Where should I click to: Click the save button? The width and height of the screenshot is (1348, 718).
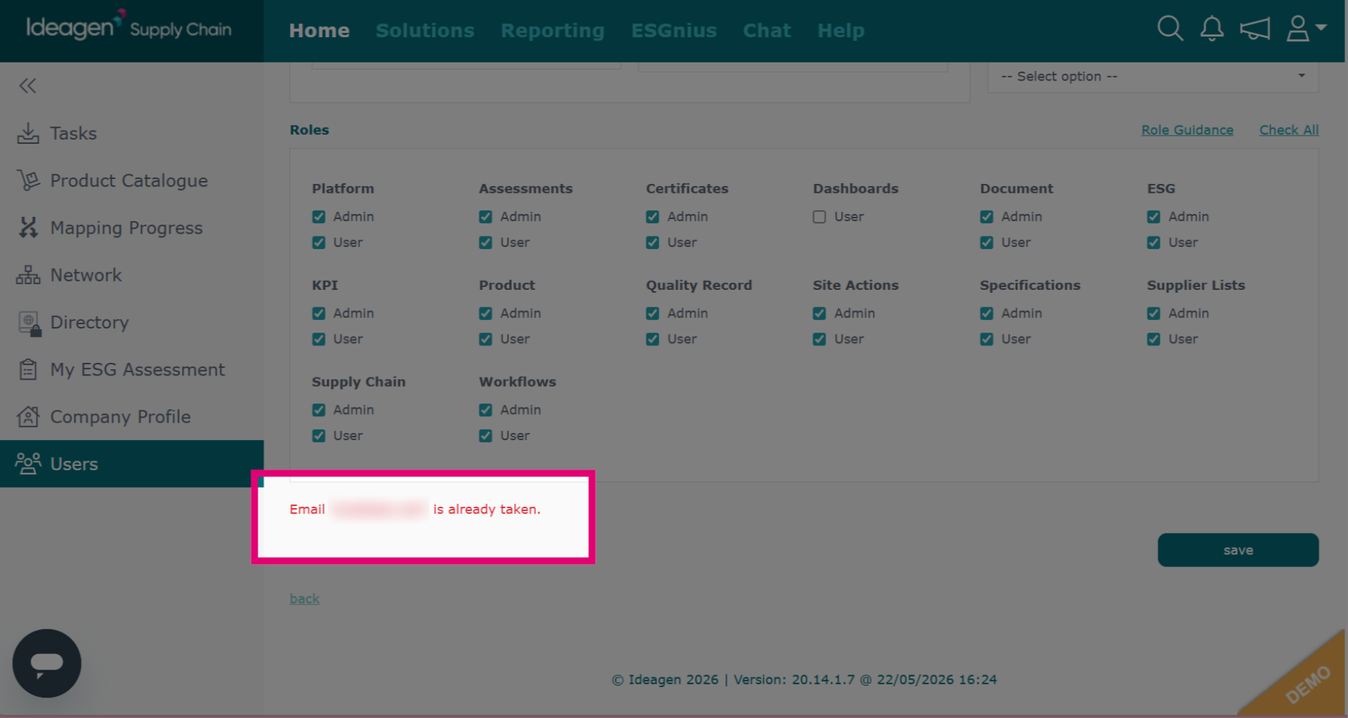click(x=1238, y=550)
